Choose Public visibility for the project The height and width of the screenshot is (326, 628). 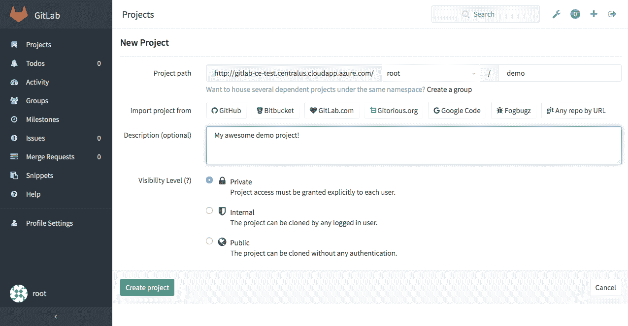(209, 241)
